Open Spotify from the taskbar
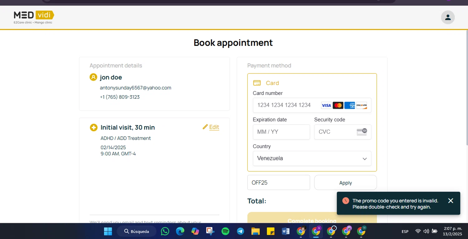This screenshot has height=239, width=468. tap(225, 231)
